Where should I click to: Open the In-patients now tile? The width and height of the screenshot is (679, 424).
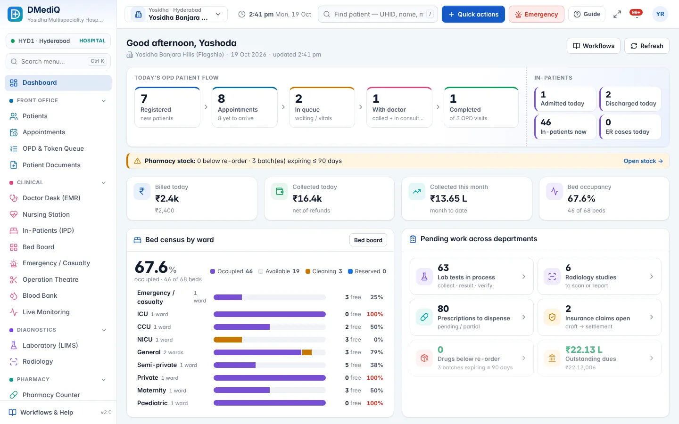pyautogui.click(x=565, y=127)
